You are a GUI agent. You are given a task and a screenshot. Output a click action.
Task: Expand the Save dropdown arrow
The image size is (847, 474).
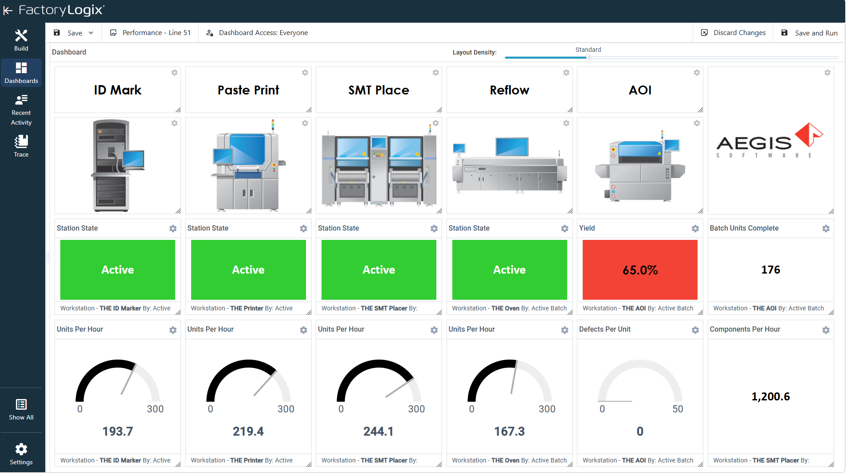click(x=91, y=33)
